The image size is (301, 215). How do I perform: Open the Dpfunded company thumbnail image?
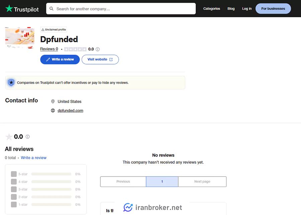click(x=20, y=38)
